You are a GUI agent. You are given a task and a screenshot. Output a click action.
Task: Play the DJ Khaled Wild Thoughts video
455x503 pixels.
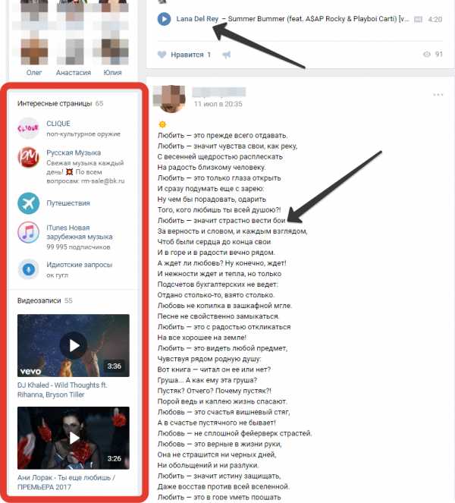pos(74,345)
